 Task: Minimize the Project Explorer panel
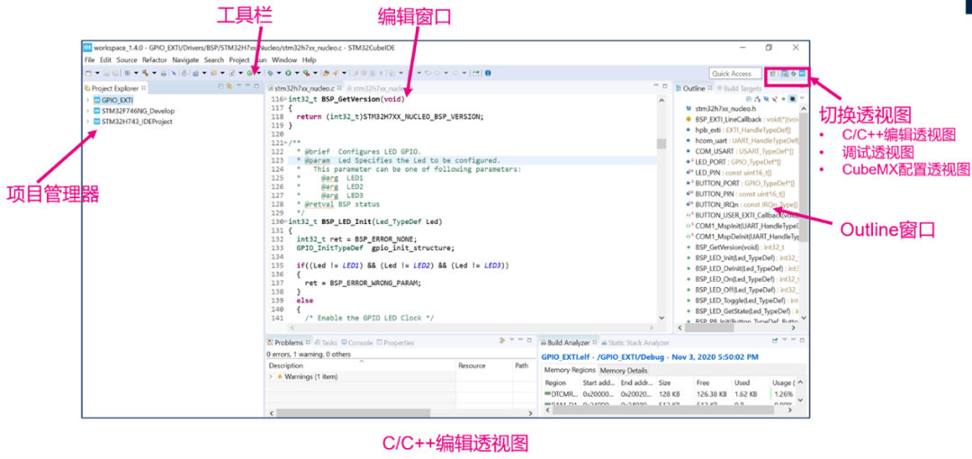pyautogui.click(x=248, y=85)
